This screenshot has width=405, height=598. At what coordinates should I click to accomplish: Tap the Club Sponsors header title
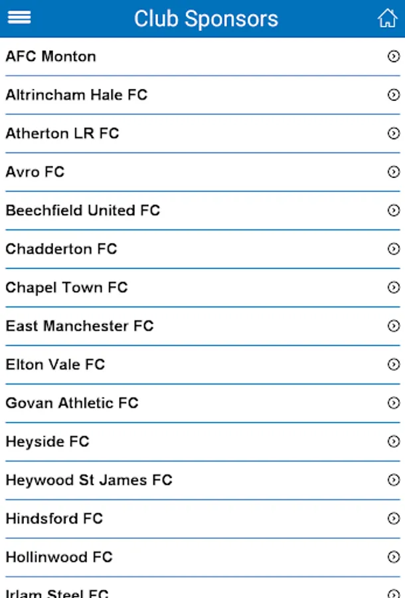click(x=206, y=19)
